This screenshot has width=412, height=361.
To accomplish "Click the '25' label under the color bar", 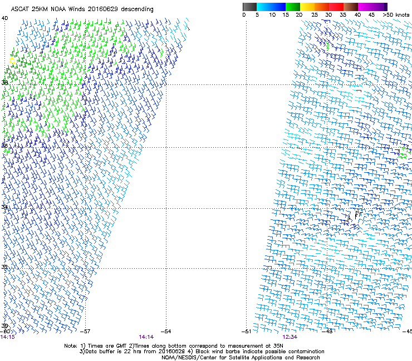I will [315, 14].
